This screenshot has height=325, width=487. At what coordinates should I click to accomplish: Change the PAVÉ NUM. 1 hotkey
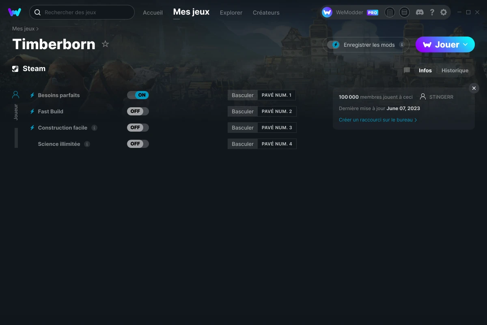277,95
